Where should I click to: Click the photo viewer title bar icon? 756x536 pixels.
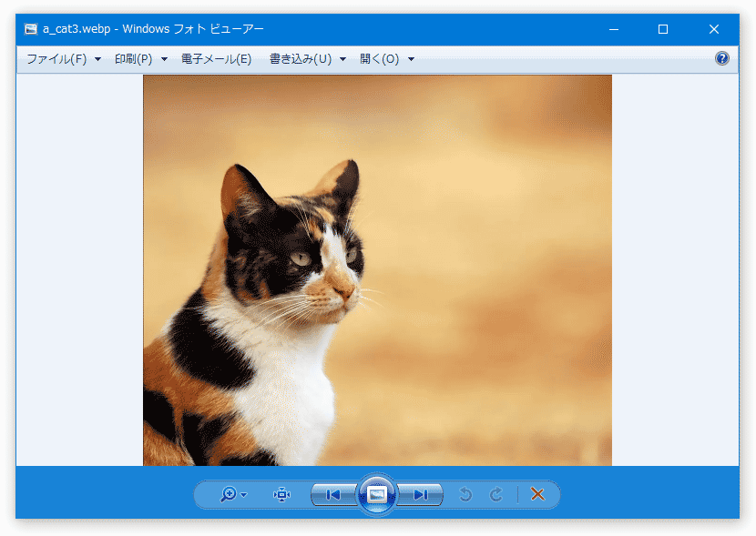coord(31,29)
